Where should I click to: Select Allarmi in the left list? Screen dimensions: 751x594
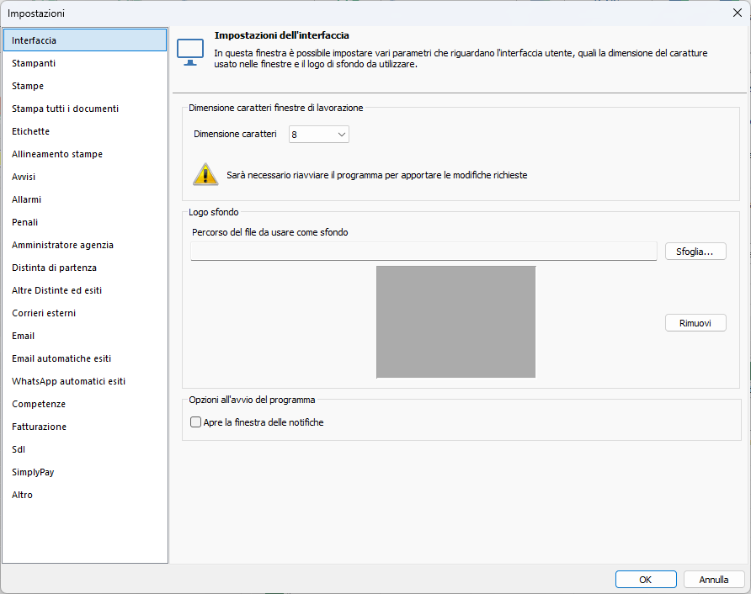pyautogui.click(x=26, y=199)
